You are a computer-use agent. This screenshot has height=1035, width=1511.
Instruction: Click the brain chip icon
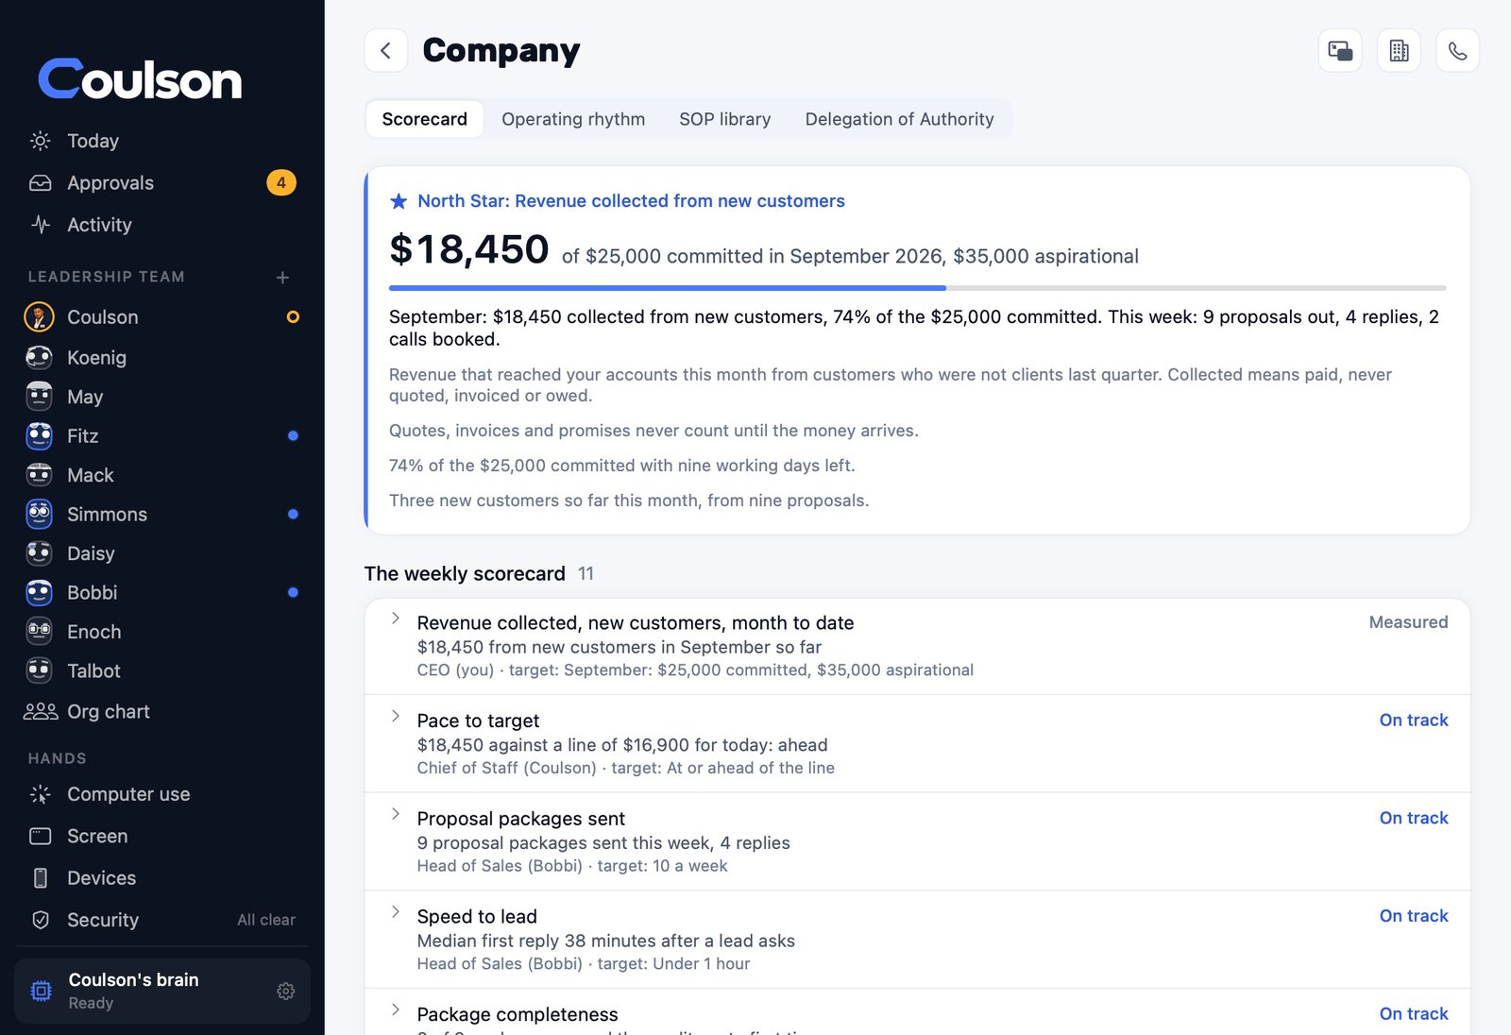42,991
